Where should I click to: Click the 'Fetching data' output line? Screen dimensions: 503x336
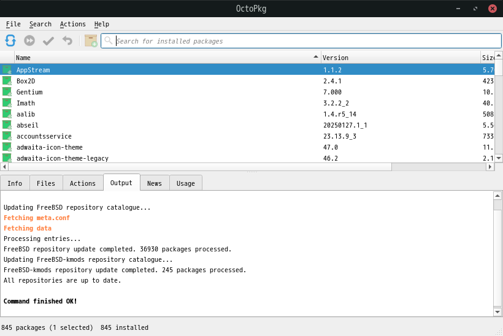(28, 228)
